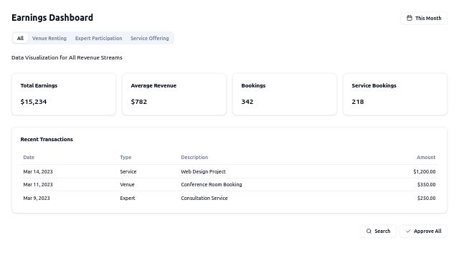
Task: Click the calendar icon beside This Month
Action: click(410, 18)
